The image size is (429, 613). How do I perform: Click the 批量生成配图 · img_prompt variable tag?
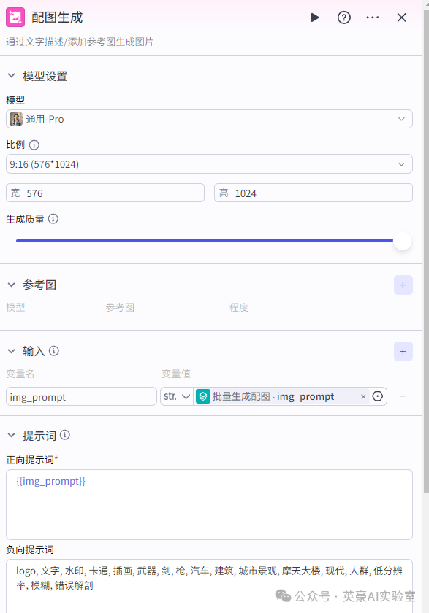coord(282,396)
